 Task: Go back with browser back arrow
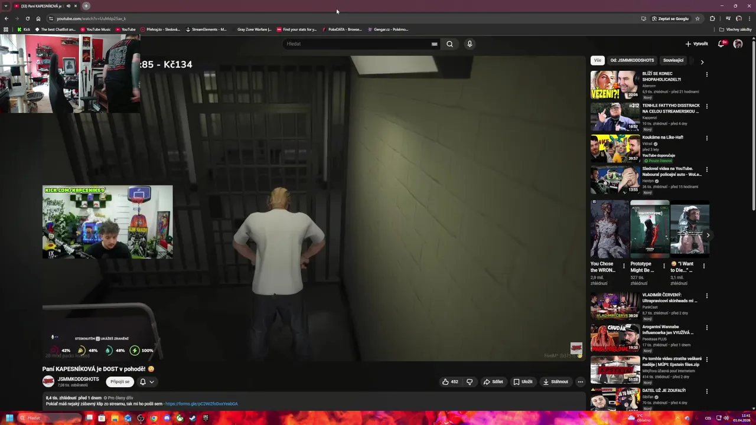6,18
